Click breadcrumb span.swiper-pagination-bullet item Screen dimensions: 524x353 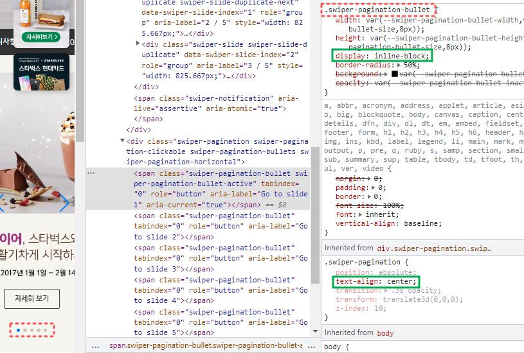(x=206, y=345)
